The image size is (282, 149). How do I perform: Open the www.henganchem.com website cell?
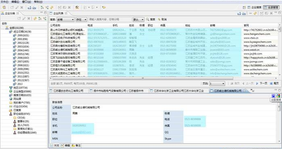coord(257,34)
